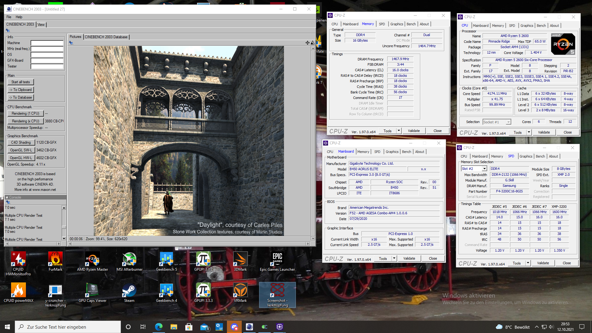592x333 pixels.
Task: Launch VRMark from the desktop
Action: (240, 293)
